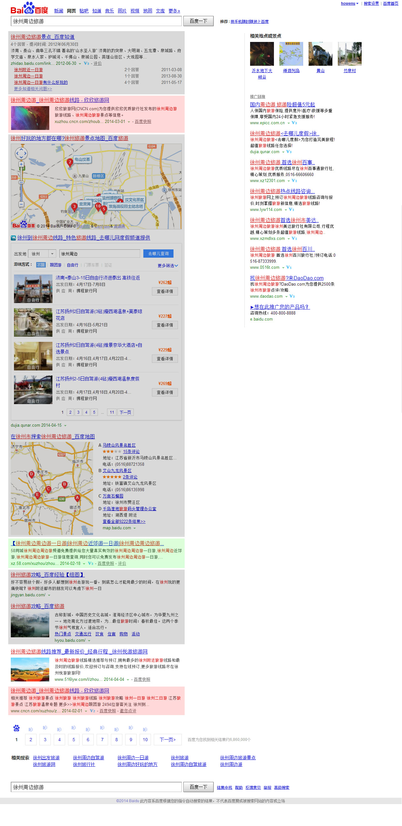The image size is (402, 826).
Task: Click paw icon above page 1
Action: pyautogui.click(x=16, y=728)
